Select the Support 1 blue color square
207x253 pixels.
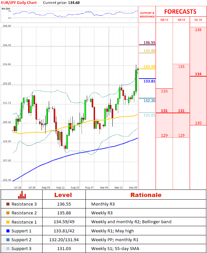(x=8, y=231)
